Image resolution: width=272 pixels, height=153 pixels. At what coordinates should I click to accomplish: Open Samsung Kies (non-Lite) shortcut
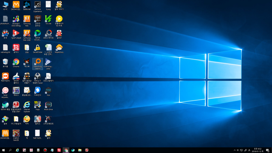(x=27, y=21)
